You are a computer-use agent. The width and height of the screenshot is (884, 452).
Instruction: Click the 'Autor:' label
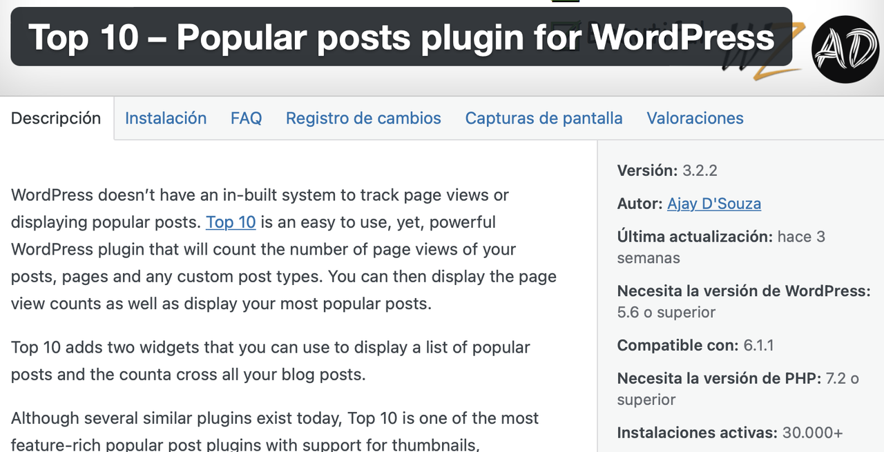click(640, 204)
